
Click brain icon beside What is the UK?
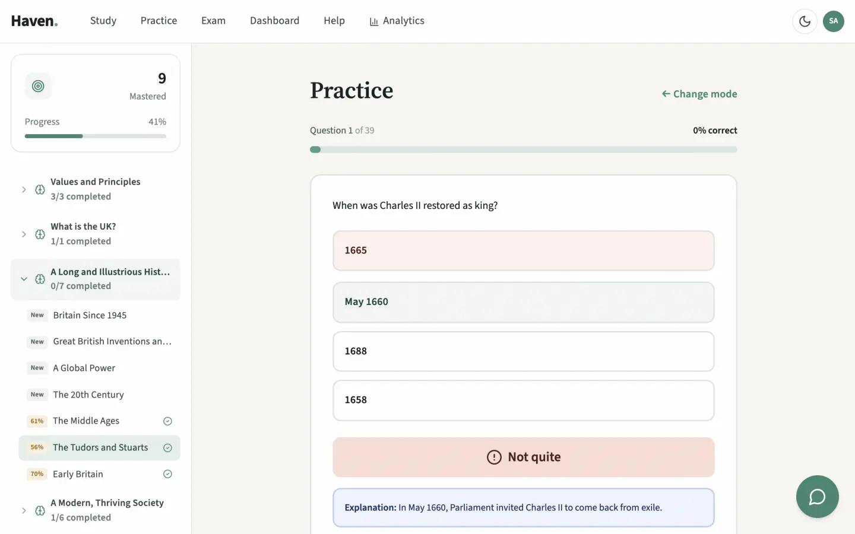[x=40, y=234]
